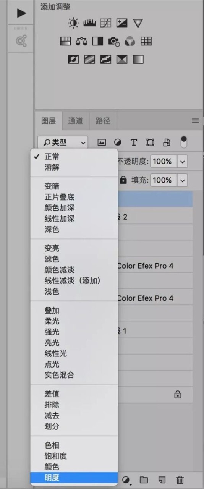Add a Levels adjustment layer
The height and width of the screenshot is (489, 204).
tap(89, 23)
